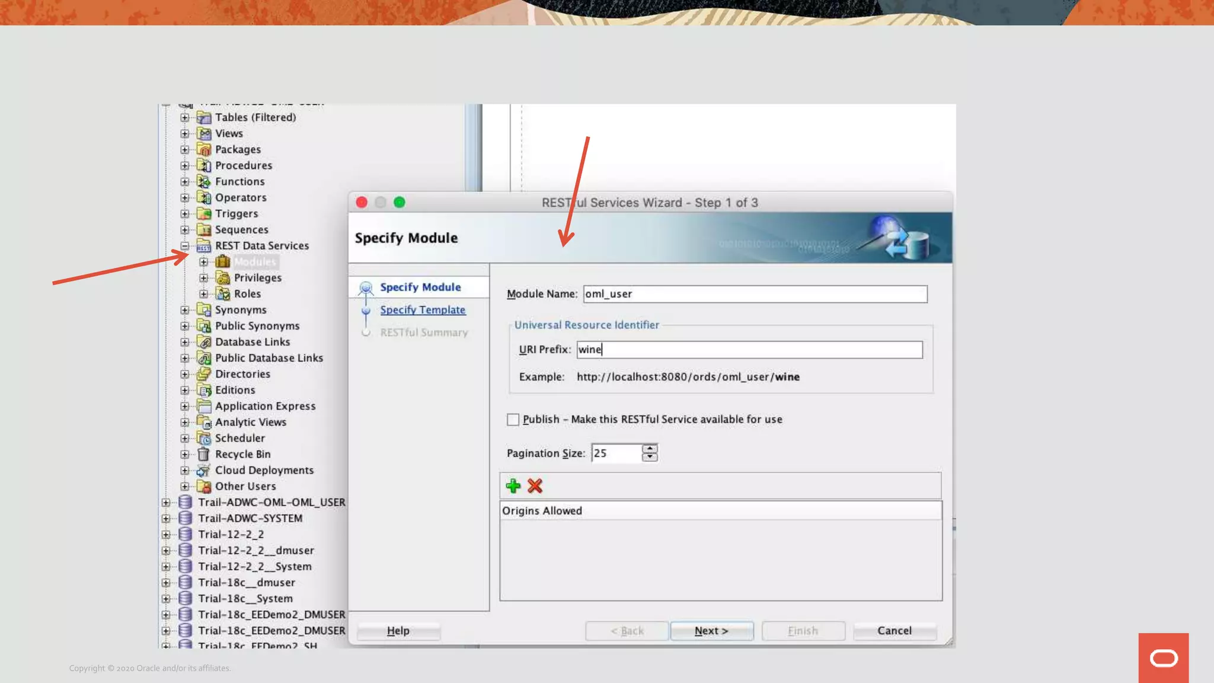Decrease Pagination Size with down arrow
Screen dimensions: 1214x683
(650, 457)
